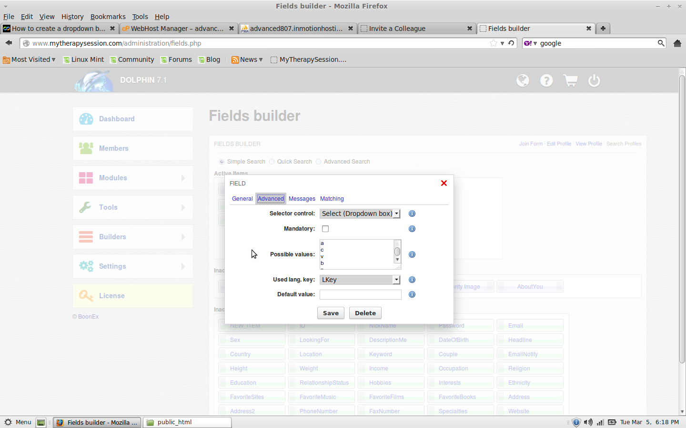The height and width of the screenshot is (428, 686).
Task: Switch to the Messages tab
Action: 302,199
